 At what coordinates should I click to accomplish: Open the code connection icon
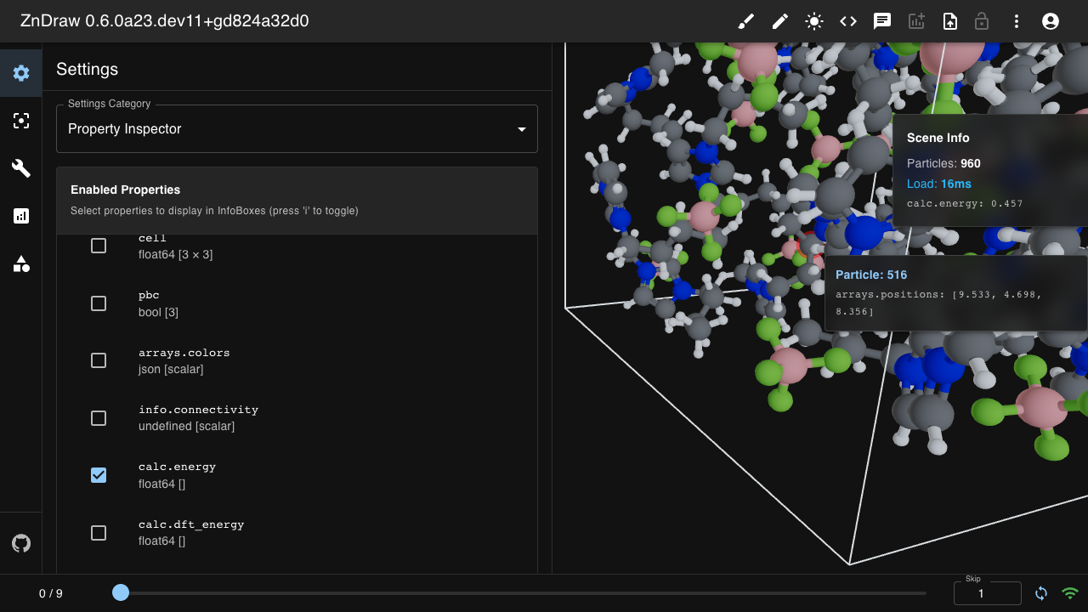coord(848,21)
